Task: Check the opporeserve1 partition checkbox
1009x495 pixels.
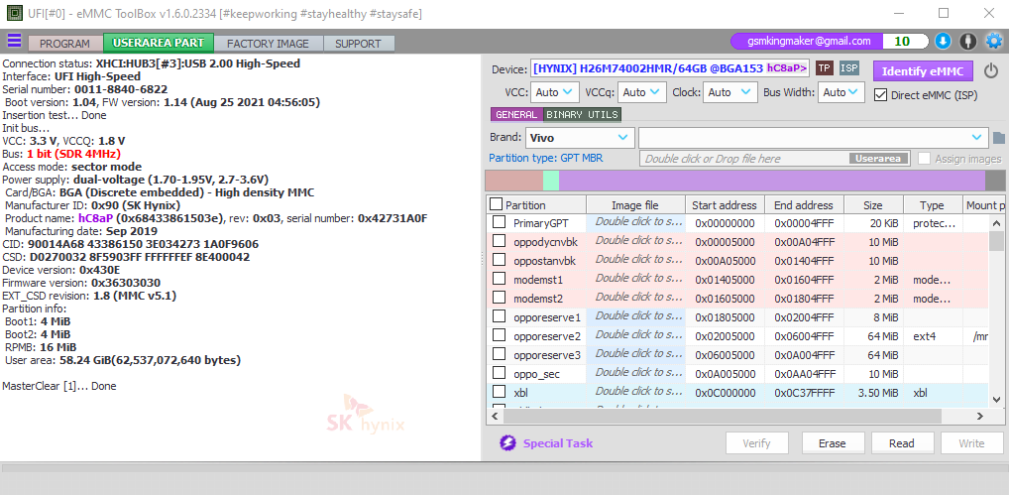Action: coord(499,316)
